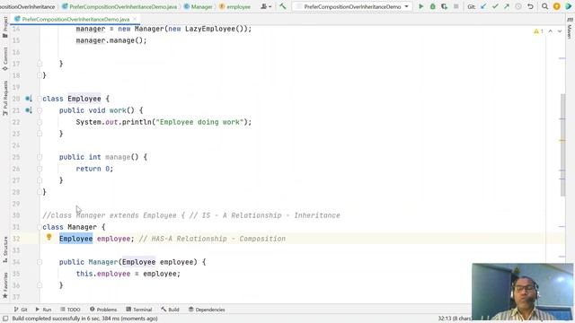Viewport: 575px width, 323px height.
Task: Click the line number 32 in the gutter
Action: 16,239
